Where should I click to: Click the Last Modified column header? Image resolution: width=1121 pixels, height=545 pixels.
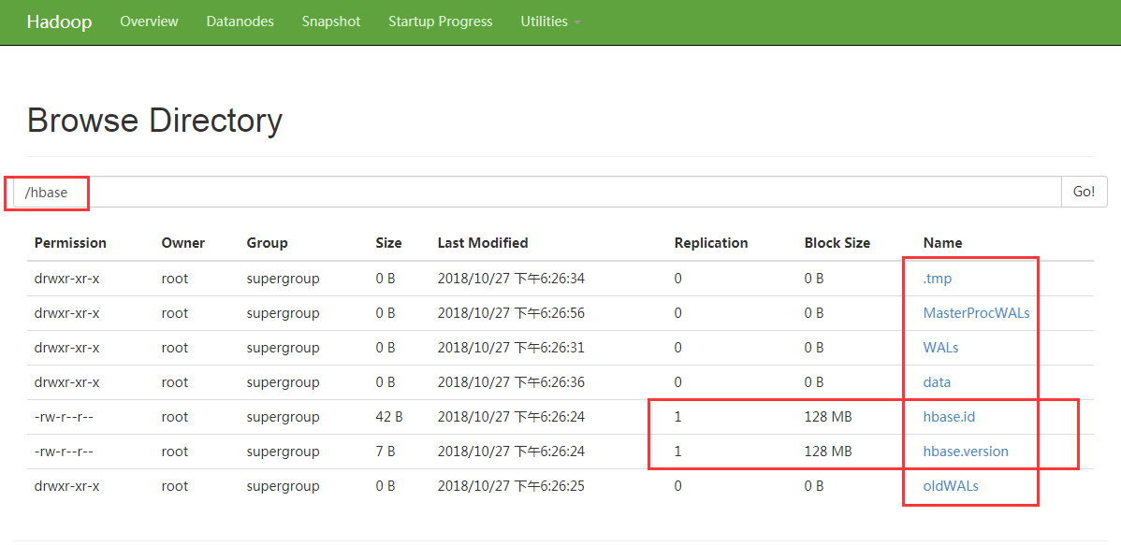click(x=483, y=242)
